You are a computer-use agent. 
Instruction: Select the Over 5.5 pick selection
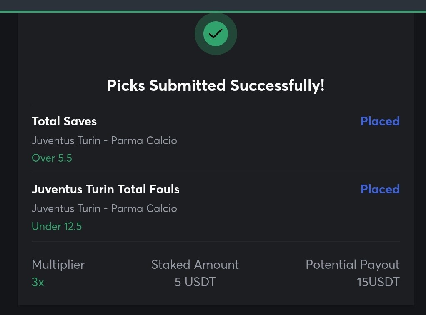[x=52, y=158]
